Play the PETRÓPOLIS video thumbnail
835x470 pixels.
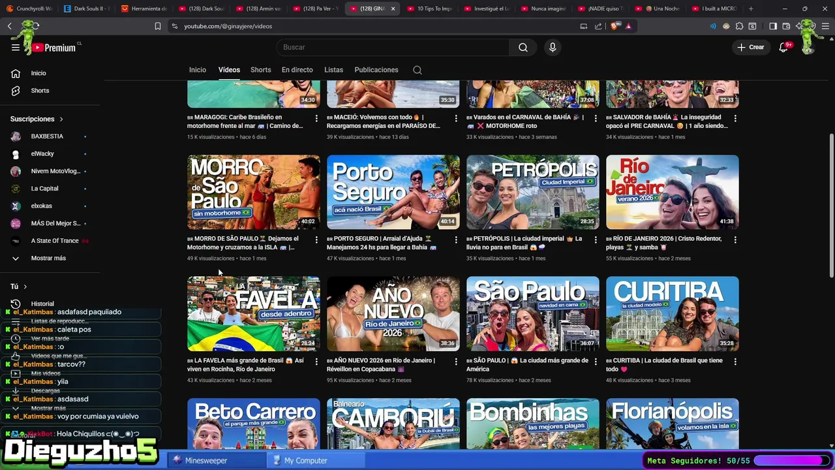click(533, 192)
